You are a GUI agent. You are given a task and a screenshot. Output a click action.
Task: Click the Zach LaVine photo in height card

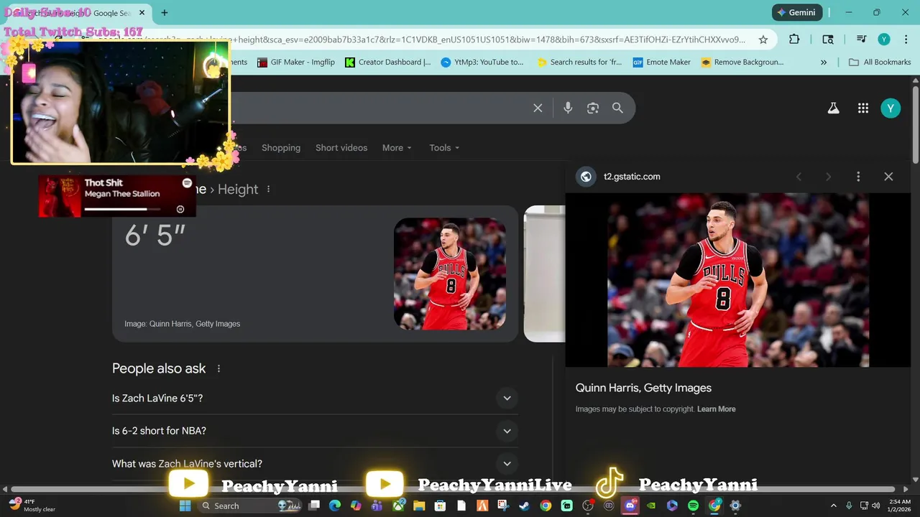tap(450, 274)
